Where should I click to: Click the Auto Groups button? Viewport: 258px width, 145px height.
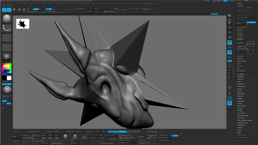point(89,11)
